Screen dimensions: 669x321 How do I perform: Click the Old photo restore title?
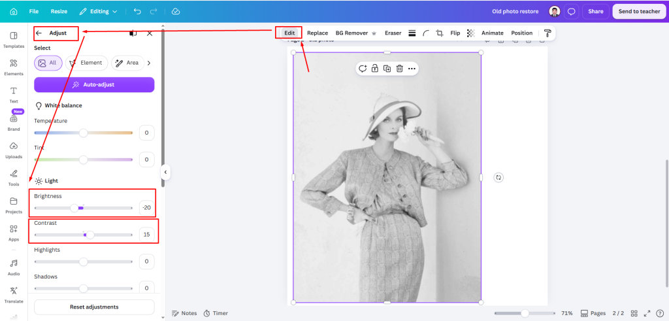515,12
